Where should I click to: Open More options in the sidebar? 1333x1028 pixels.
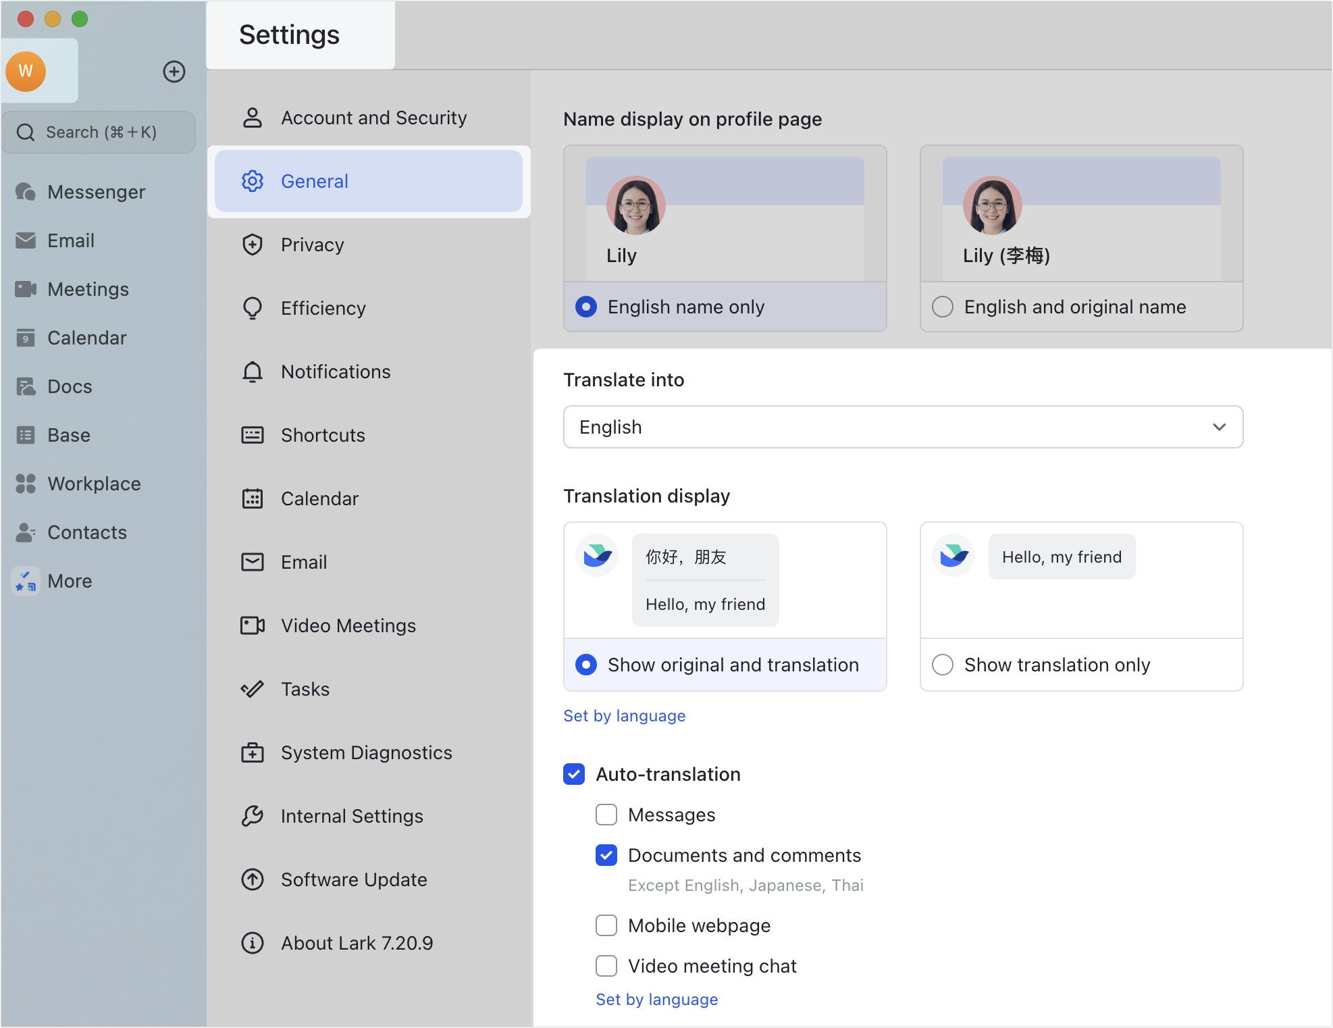coord(69,581)
